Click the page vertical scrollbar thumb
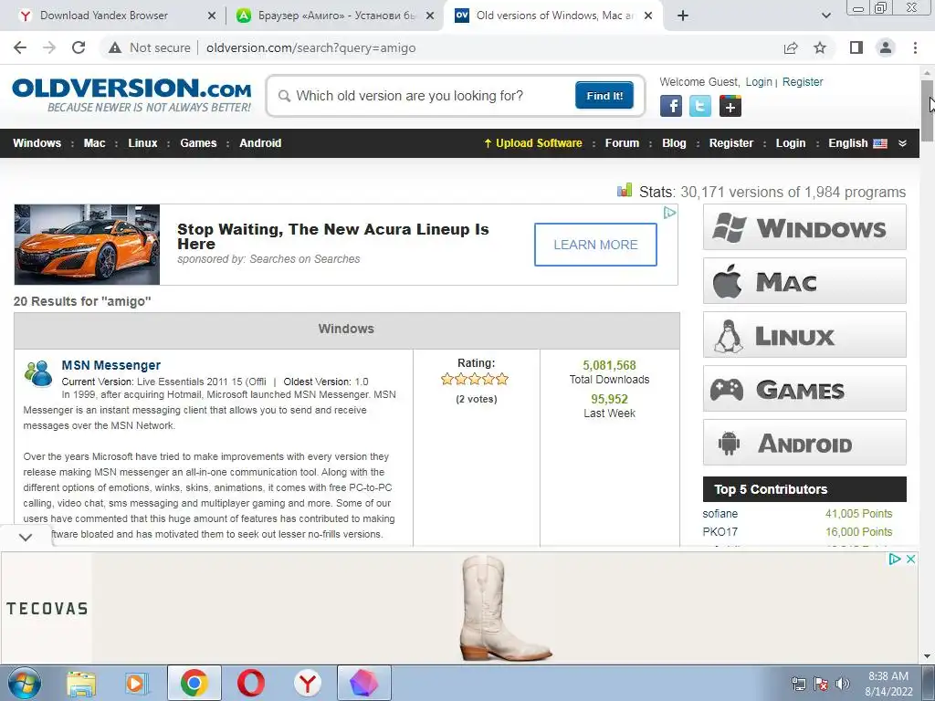This screenshot has height=701, width=935. click(x=927, y=110)
